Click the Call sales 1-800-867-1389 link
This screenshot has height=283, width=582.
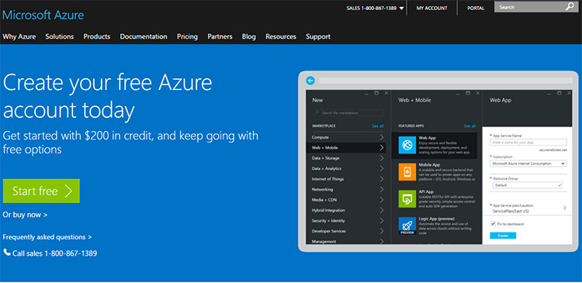coord(54,254)
